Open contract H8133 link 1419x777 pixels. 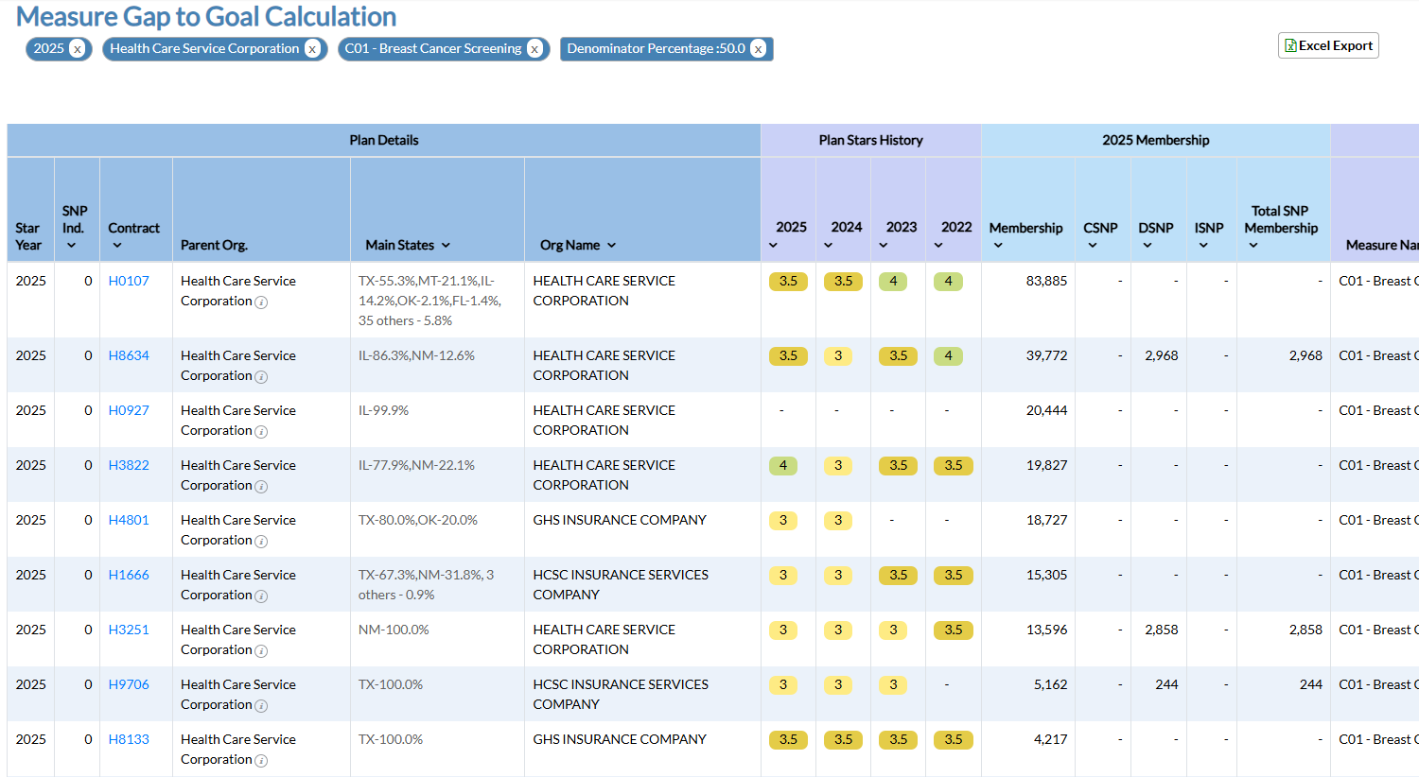[x=129, y=739]
